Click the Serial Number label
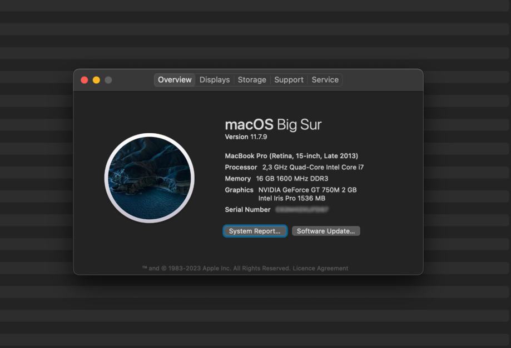This screenshot has height=348, width=511. tap(247, 210)
